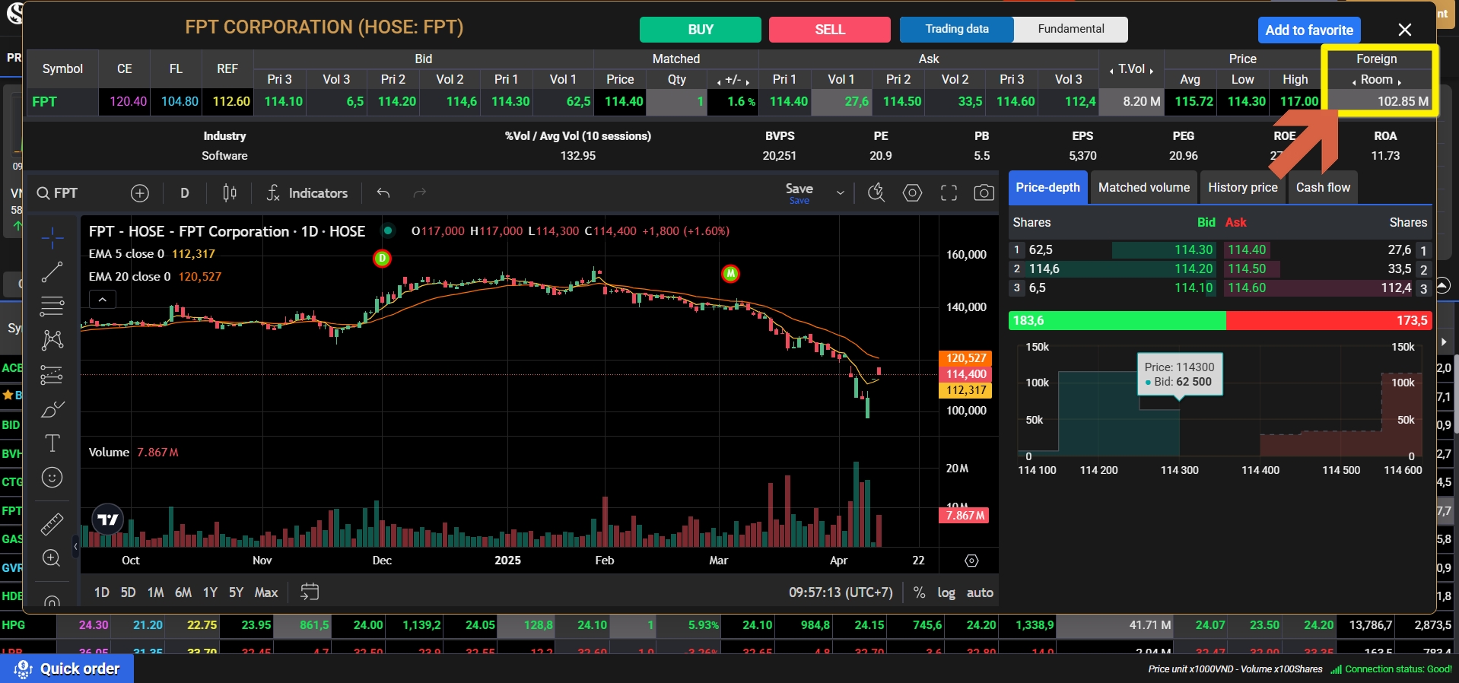
Task: Open the Indicators dialog
Action: pyautogui.click(x=307, y=193)
